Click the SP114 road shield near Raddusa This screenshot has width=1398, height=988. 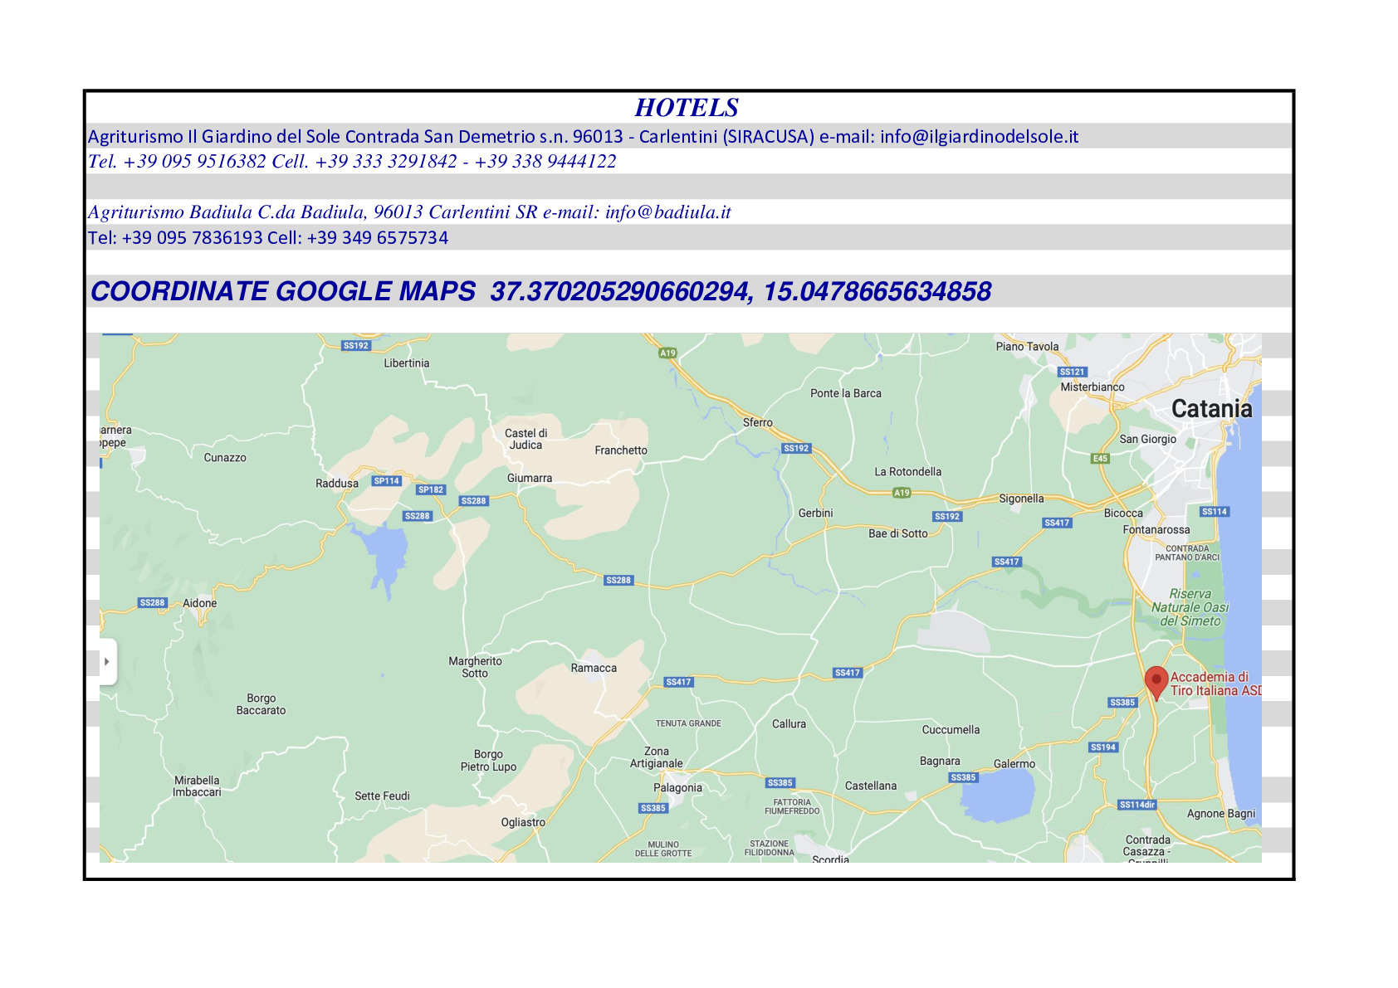[x=386, y=481]
